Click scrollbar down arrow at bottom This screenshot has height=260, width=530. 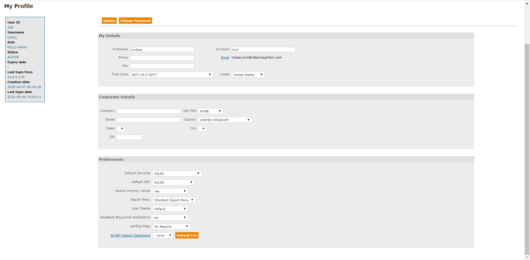[527, 257]
